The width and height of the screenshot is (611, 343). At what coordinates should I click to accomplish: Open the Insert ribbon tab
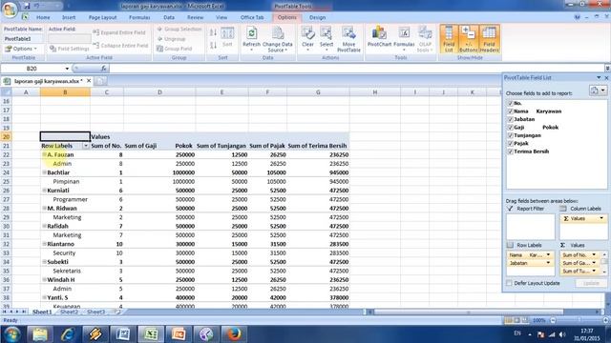click(x=69, y=17)
